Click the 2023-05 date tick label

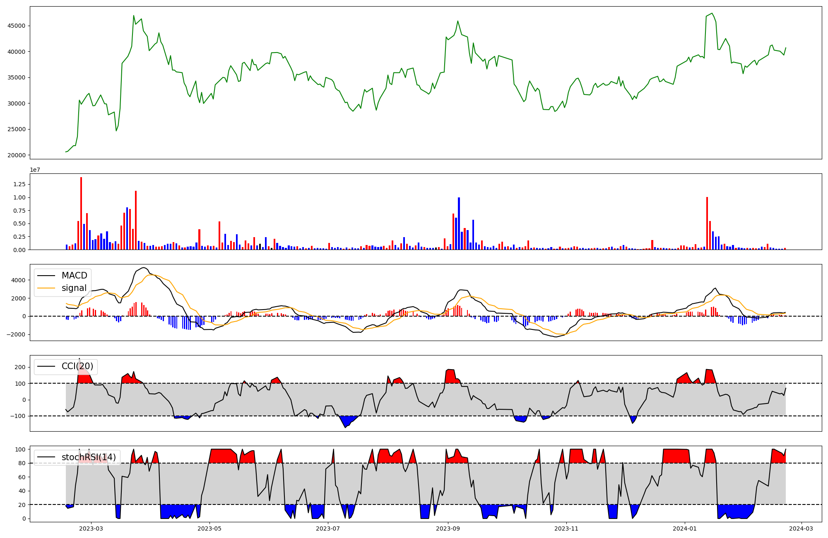(x=209, y=528)
